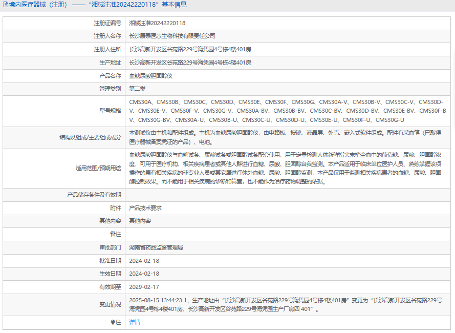The height and width of the screenshot is (333, 455).
Task: Click the 结构及组成/主要组成成分 row label
Action: pos(90,137)
